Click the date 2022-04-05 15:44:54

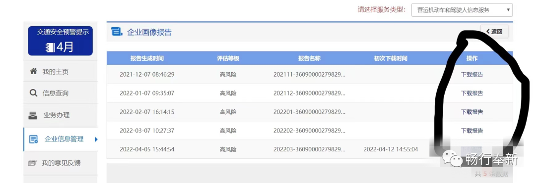(x=147, y=149)
